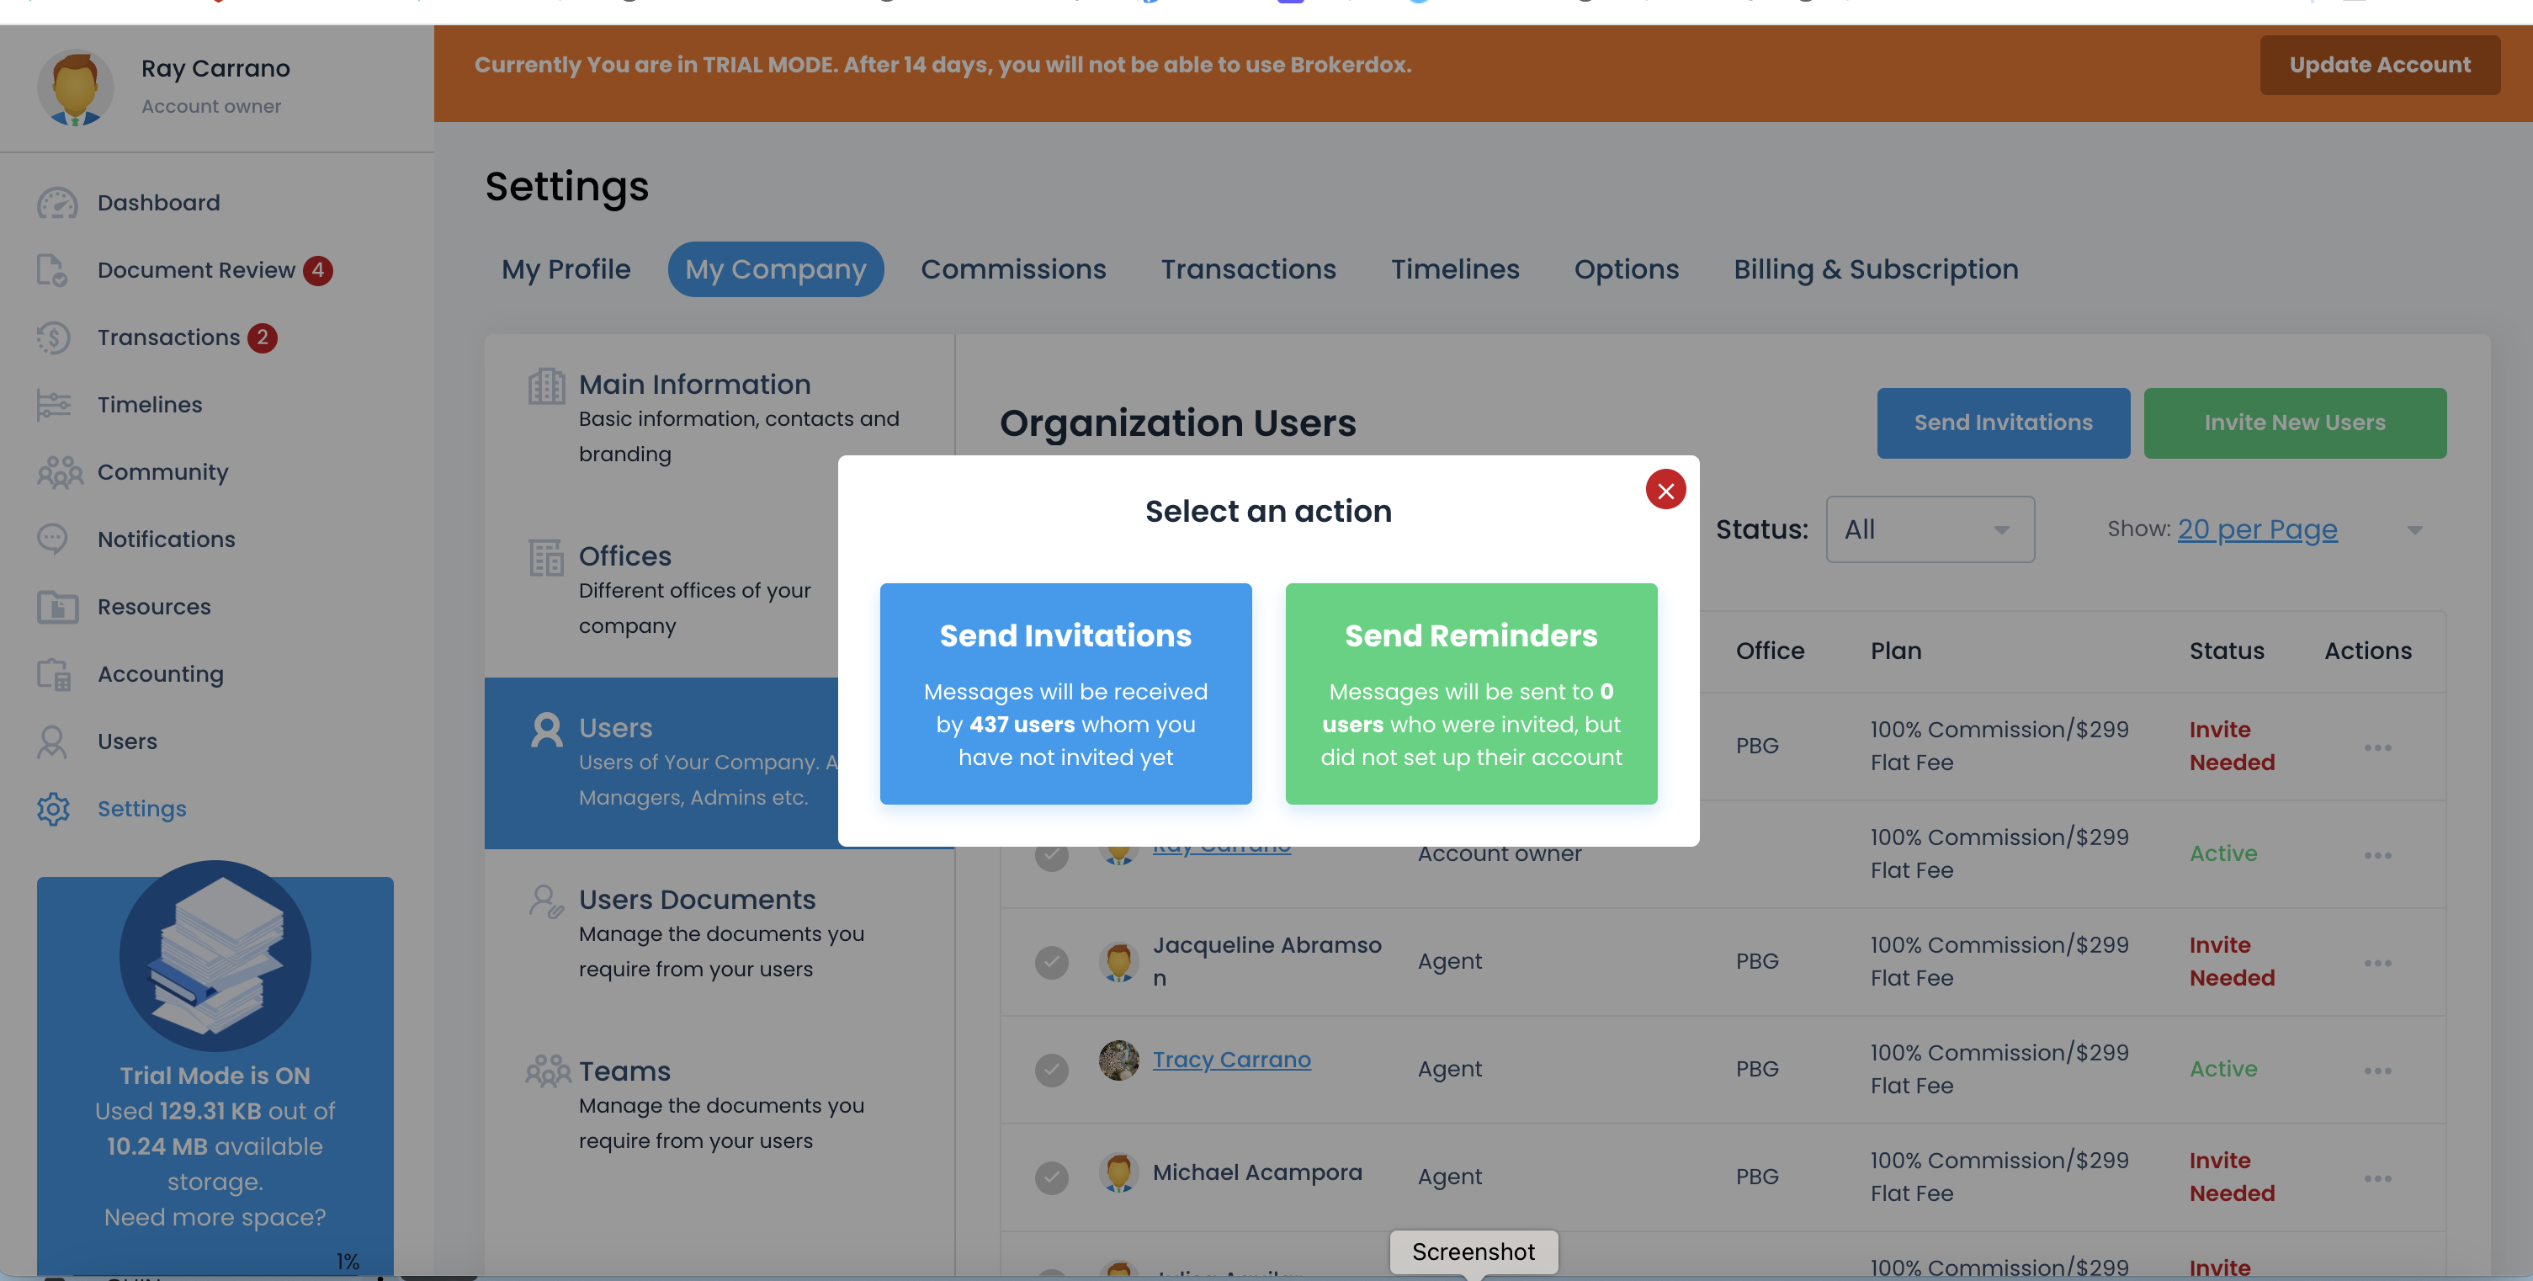
Task: Click the Settings gear icon
Action: coord(53,809)
